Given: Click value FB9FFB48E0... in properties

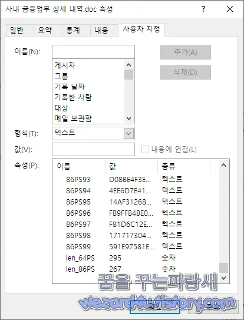Looking at the screenshot, I should click(x=131, y=213).
